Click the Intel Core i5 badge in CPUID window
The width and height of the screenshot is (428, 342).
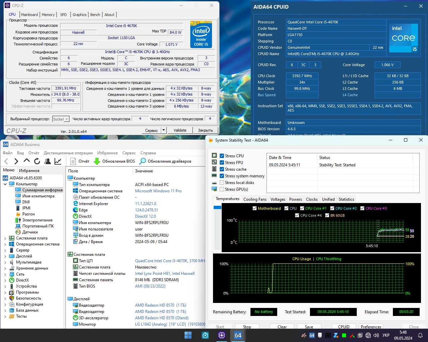pos(404,38)
